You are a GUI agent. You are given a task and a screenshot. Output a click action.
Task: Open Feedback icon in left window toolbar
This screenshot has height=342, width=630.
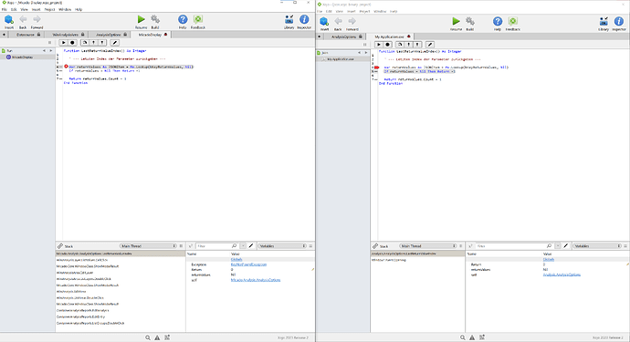pyautogui.click(x=198, y=19)
